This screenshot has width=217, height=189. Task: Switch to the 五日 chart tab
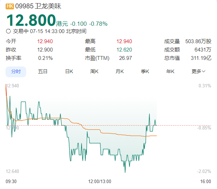pyautogui.click(x=43, y=72)
